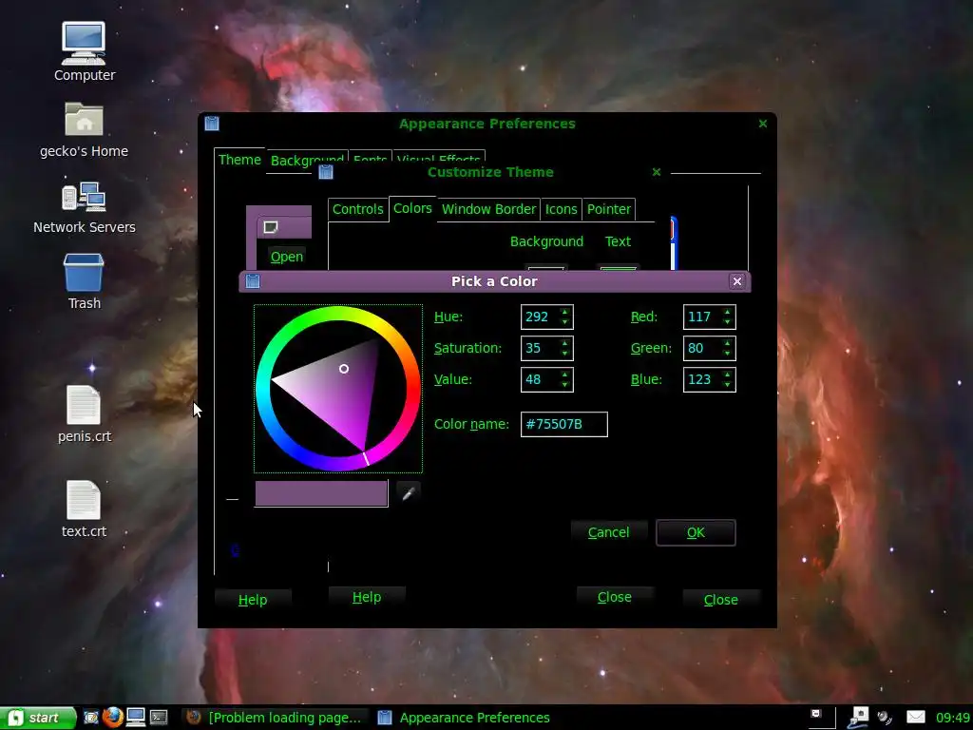
Task: Switch to Appearance Preferences taskbar entry
Action: tap(464, 718)
